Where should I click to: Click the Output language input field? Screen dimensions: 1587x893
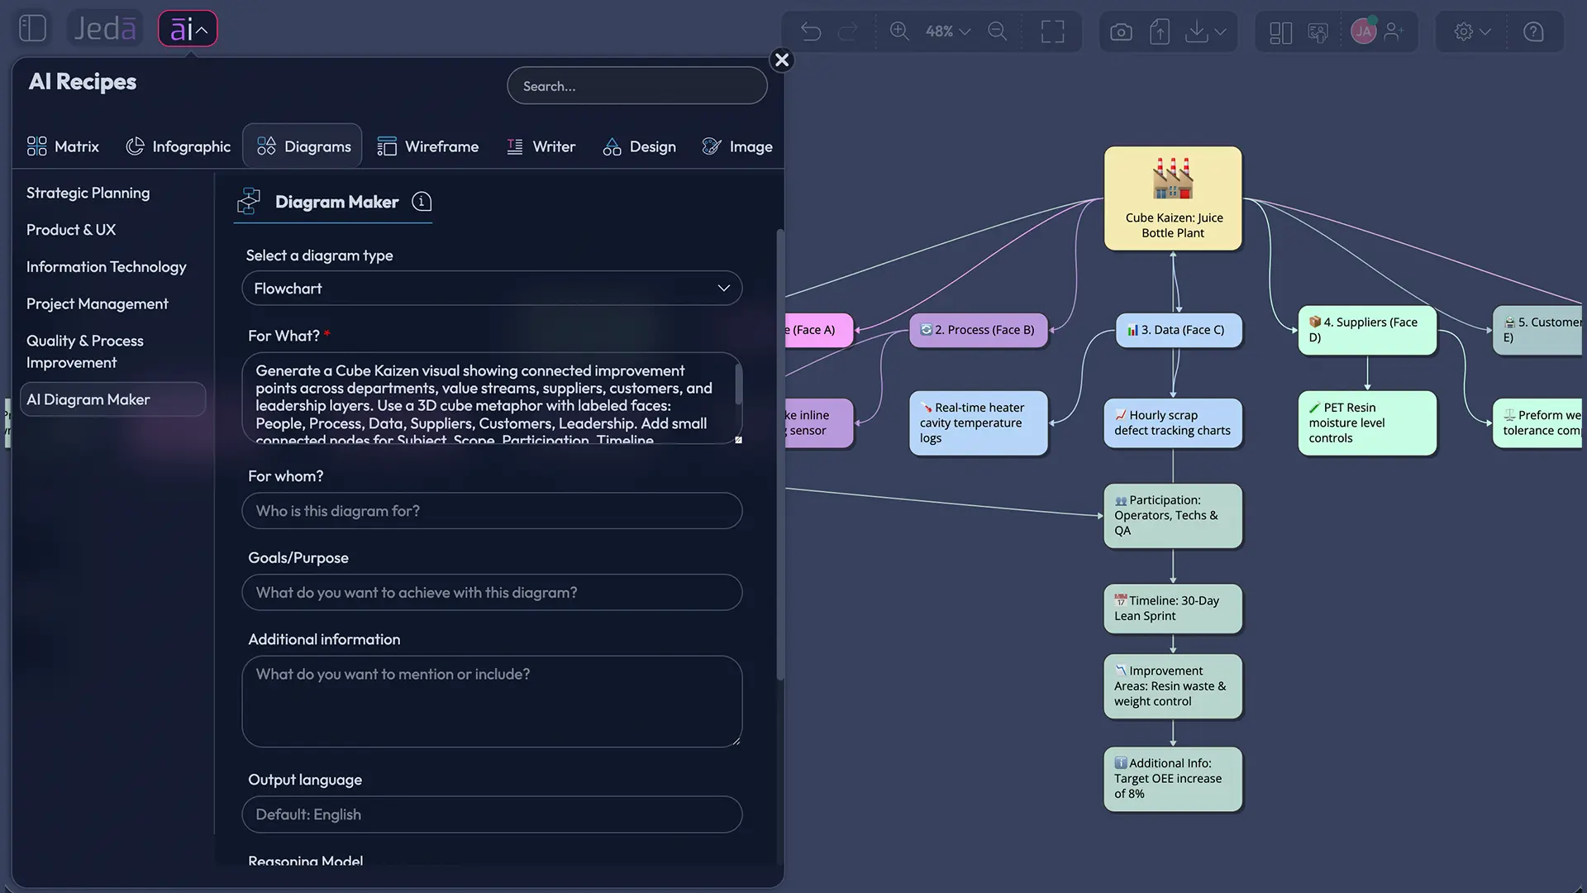pos(492,814)
